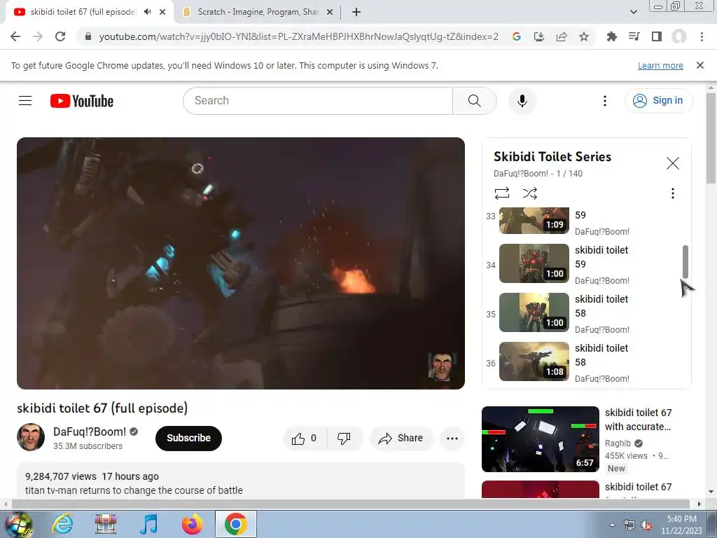The height and width of the screenshot is (538, 717).
Task: Share this page from address bar
Action: click(561, 36)
